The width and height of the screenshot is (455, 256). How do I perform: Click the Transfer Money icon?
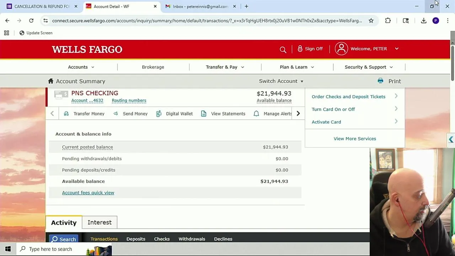tap(66, 113)
